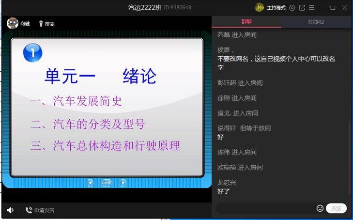The height and width of the screenshot is (220, 353).
Task: Click the 发送 send button
Action: pos(336,208)
